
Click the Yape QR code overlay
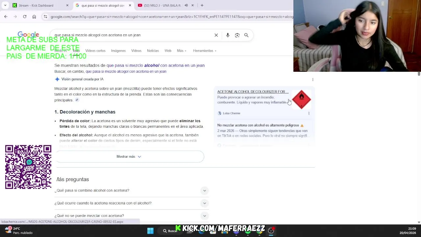(x=28, y=167)
